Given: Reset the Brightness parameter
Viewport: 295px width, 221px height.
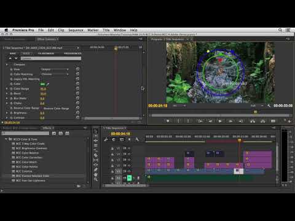Looking at the screenshot, I should point(77,112).
